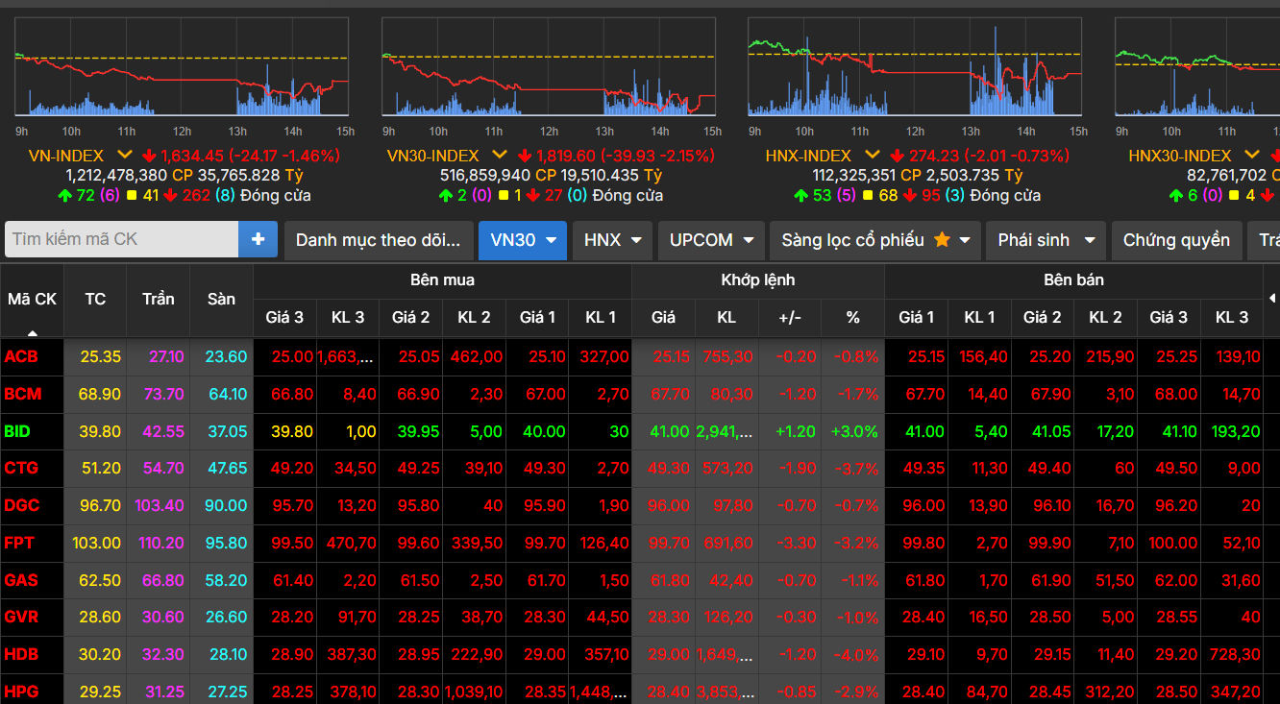
Task: Select the GVR stock symbol
Action: [x=21, y=617]
